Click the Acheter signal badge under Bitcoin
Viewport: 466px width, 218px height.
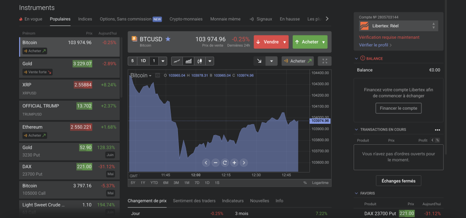point(35,51)
